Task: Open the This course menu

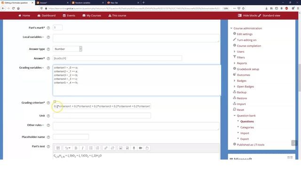Action: 117,15
